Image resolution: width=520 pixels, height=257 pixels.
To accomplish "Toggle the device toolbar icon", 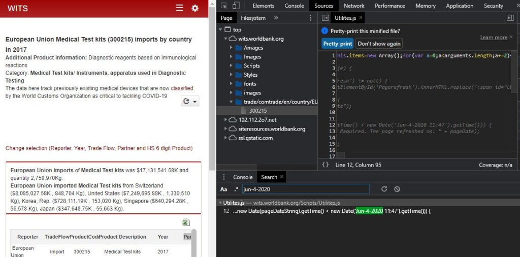I will (236, 6).
